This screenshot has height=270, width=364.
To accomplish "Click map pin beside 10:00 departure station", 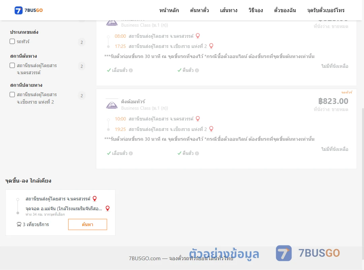I will (198, 118).
